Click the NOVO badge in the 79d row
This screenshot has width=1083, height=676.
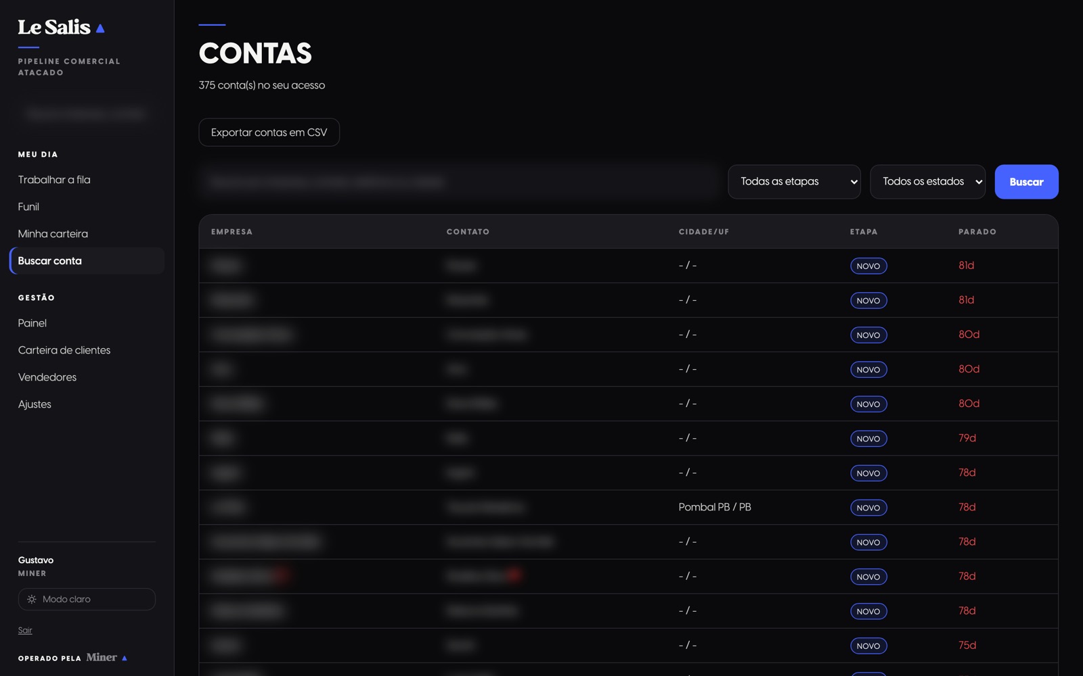(x=868, y=439)
